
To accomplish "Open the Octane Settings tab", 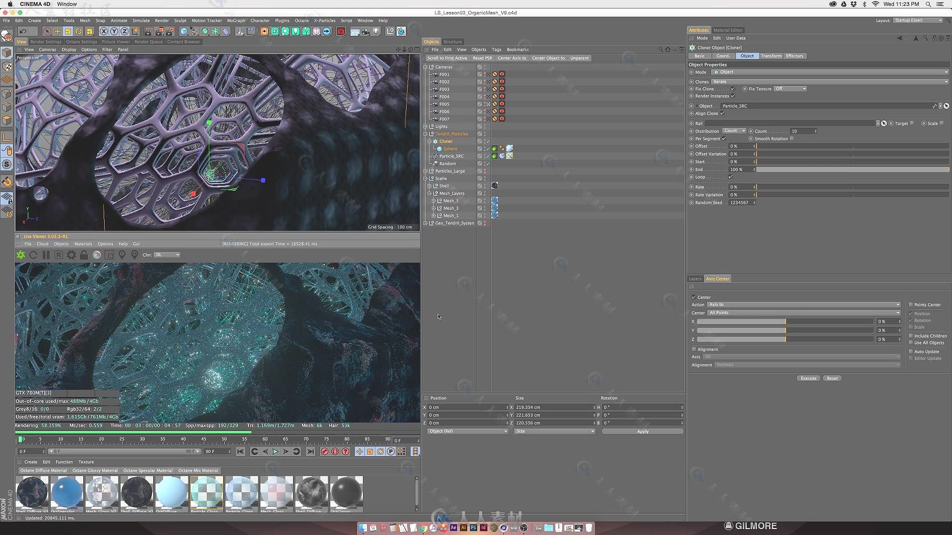I will click(x=82, y=42).
